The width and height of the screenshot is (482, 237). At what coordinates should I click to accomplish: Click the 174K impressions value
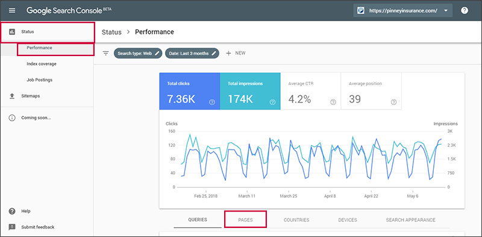(x=240, y=99)
